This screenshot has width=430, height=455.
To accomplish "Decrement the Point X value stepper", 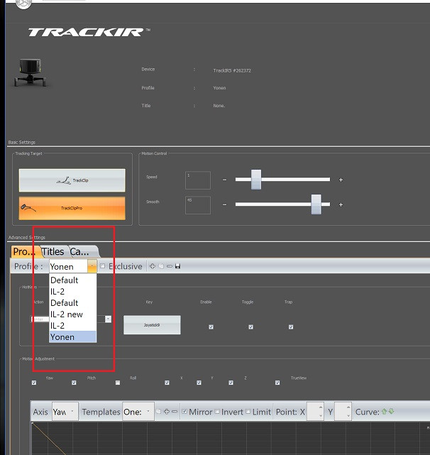I will 320,415.
